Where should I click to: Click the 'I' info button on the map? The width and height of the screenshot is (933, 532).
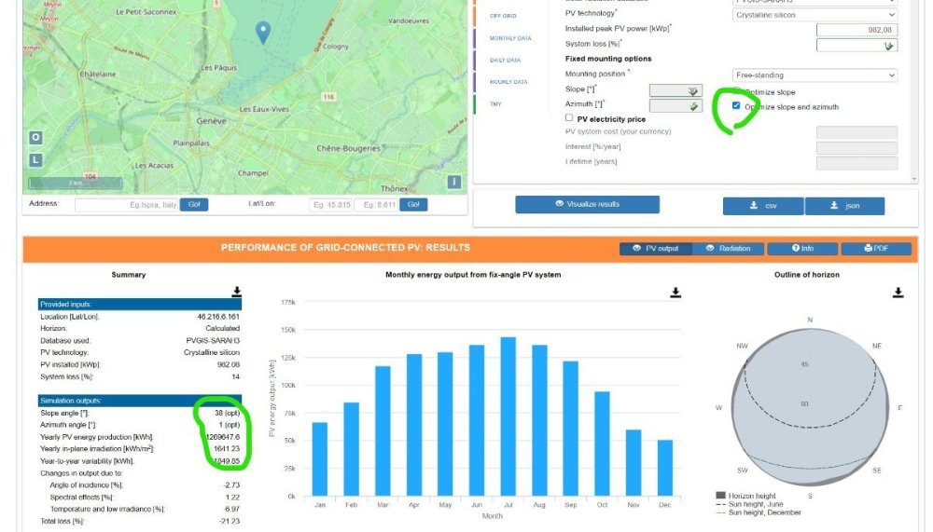point(454,182)
